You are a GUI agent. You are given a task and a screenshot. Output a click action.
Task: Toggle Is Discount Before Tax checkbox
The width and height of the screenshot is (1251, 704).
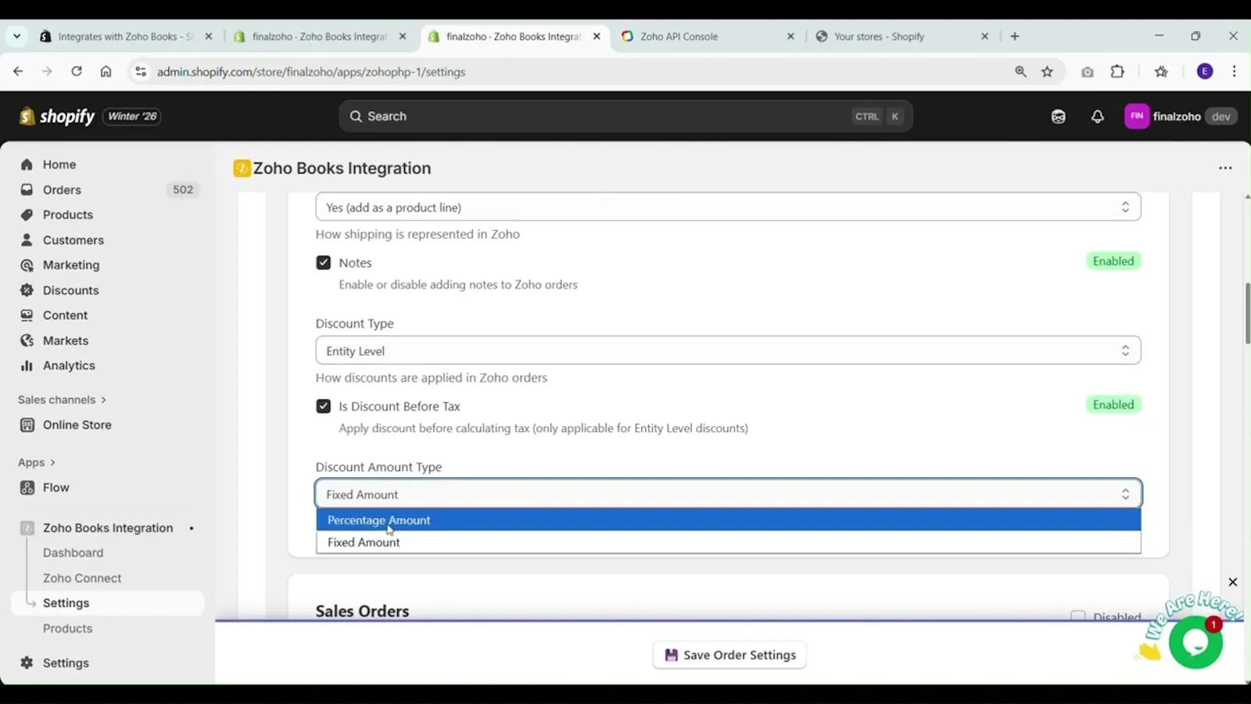pyautogui.click(x=323, y=406)
